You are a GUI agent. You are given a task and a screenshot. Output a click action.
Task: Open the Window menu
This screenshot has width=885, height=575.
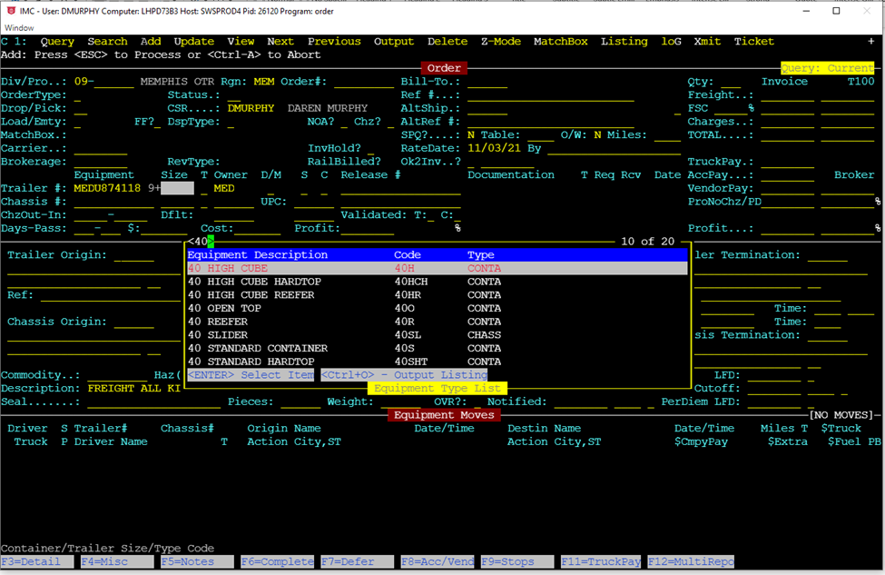point(19,27)
